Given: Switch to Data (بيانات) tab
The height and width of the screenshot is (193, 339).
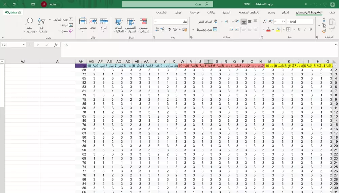Looking at the screenshot, I should (x=211, y=12).
